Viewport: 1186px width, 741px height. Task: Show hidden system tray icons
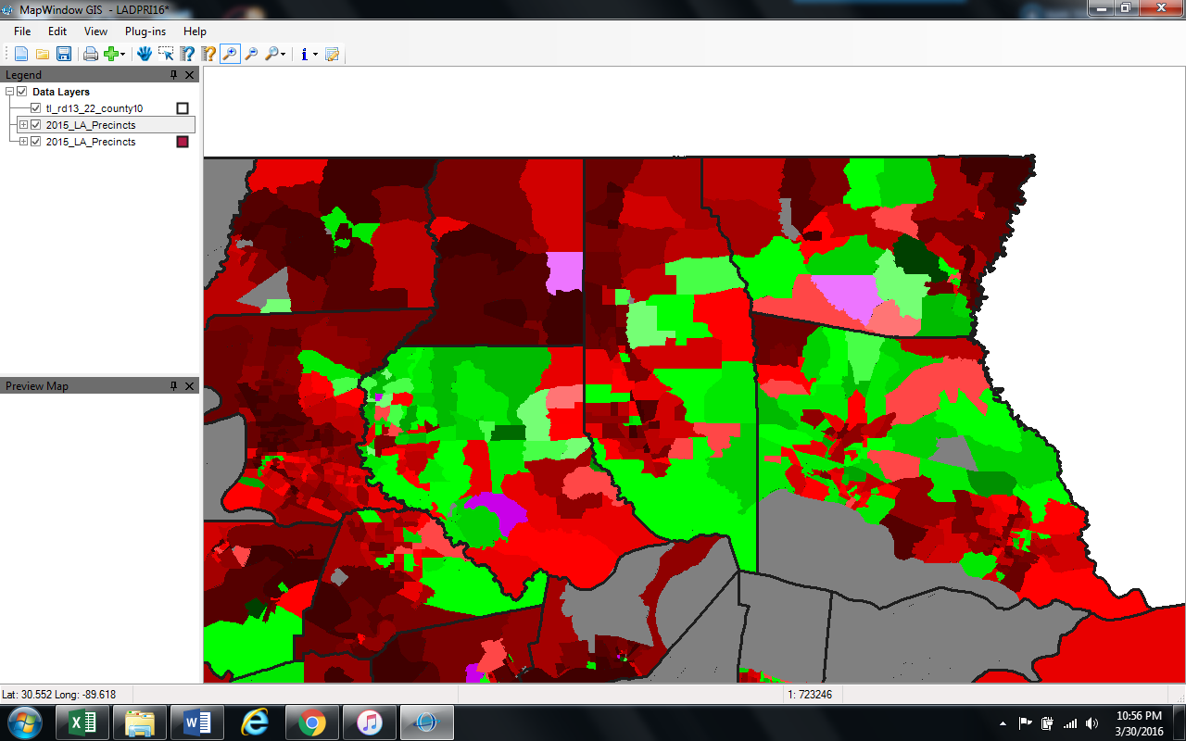pyautogui.click(x=1003, y=723)
